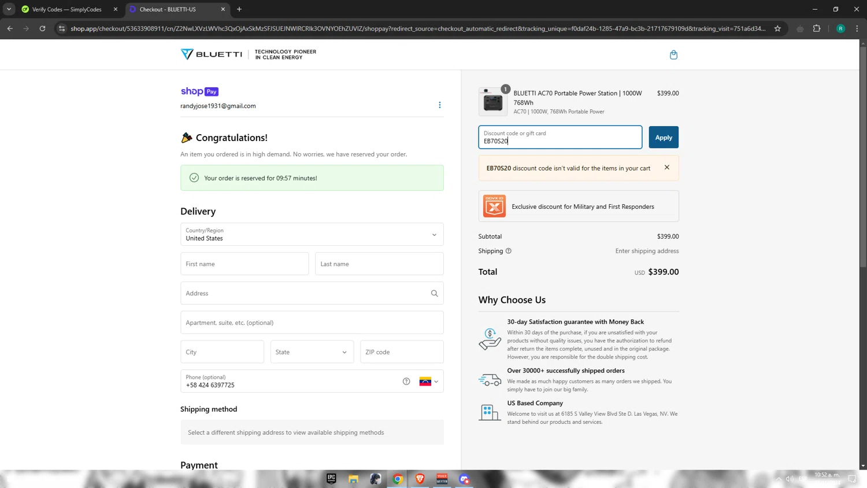
Task: Open a new browser tab
Action: tap(239, 9)
